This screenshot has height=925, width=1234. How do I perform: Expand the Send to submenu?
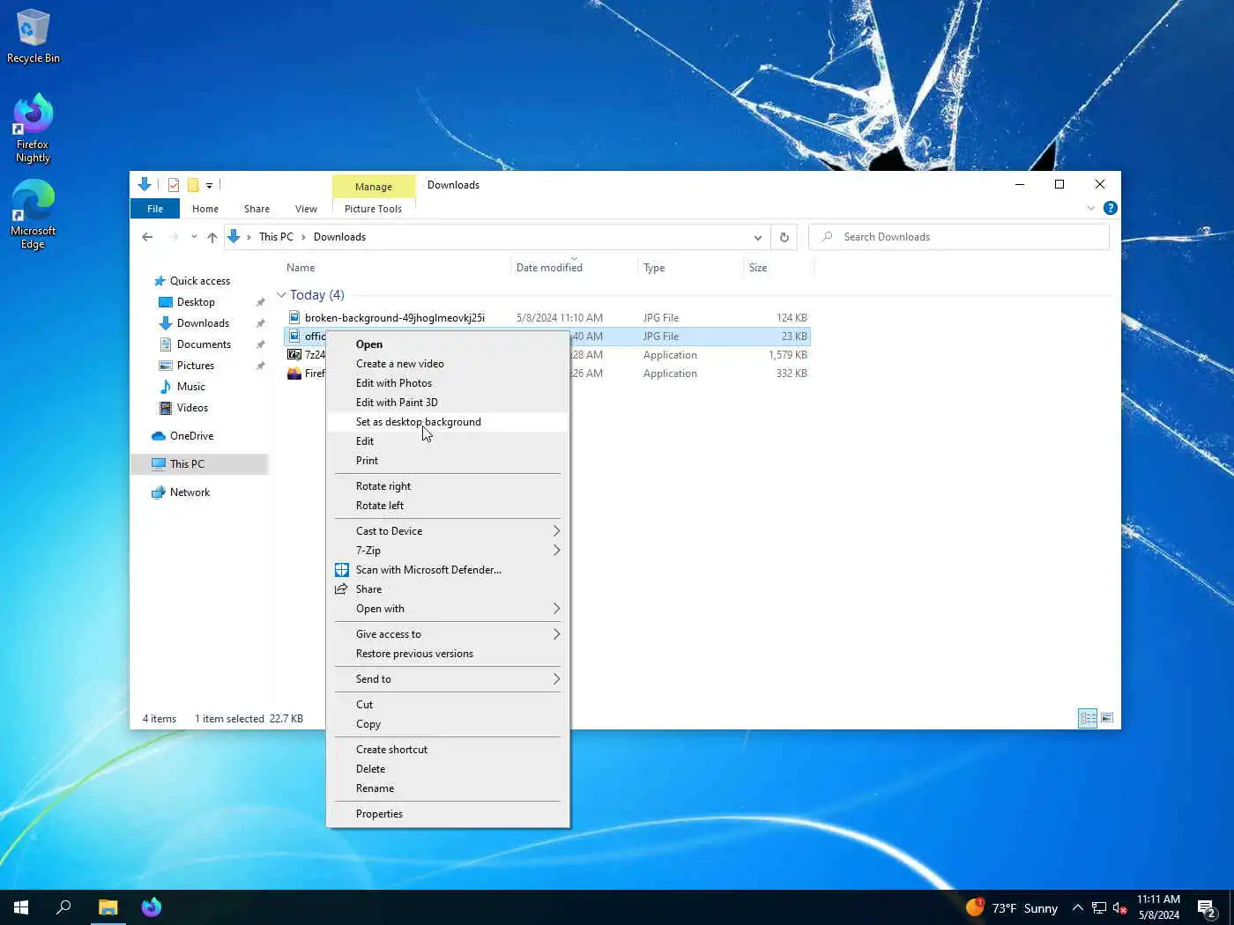[448, 679]
